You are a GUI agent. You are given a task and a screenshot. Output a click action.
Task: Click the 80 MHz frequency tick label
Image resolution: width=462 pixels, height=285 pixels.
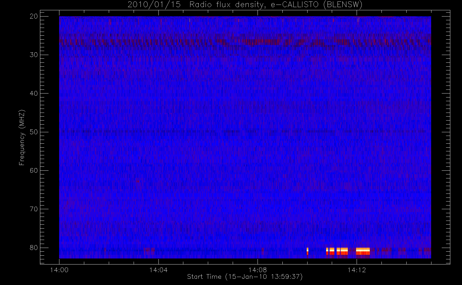[x=34, y=248]
